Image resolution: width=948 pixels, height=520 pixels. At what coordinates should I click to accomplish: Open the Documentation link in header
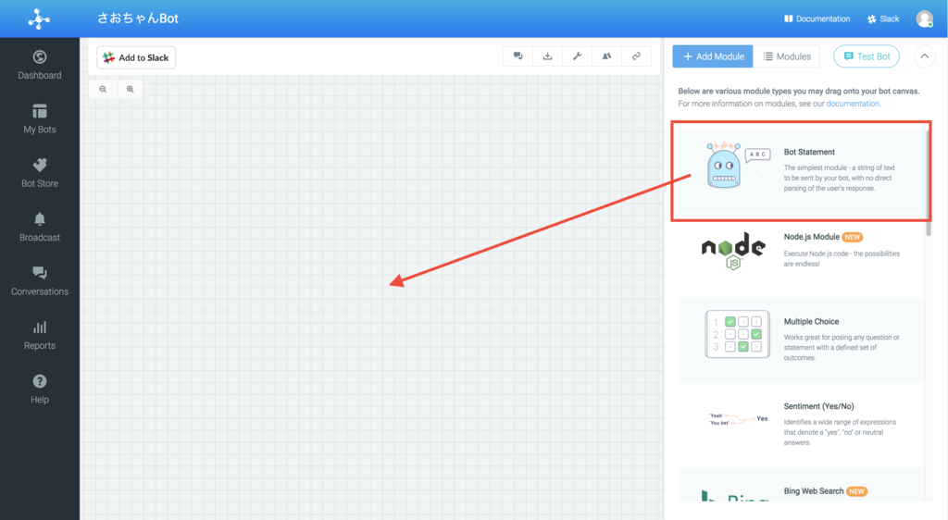tap(817, 19)
